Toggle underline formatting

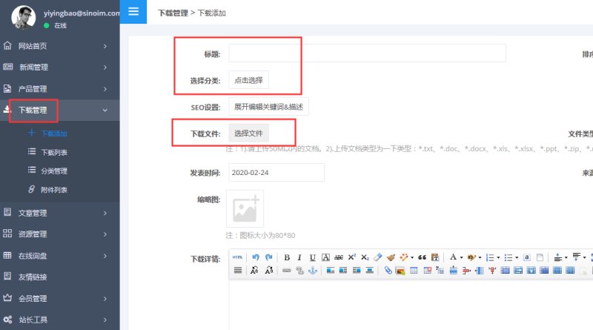pos(313,258)
